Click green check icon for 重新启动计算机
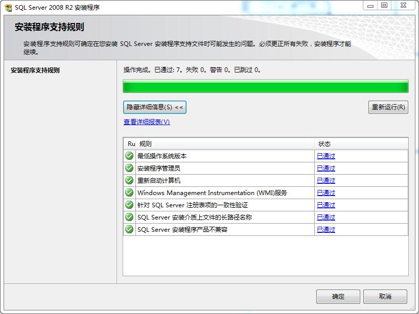This screenshot has height=314, width=419. coord(129,180)
